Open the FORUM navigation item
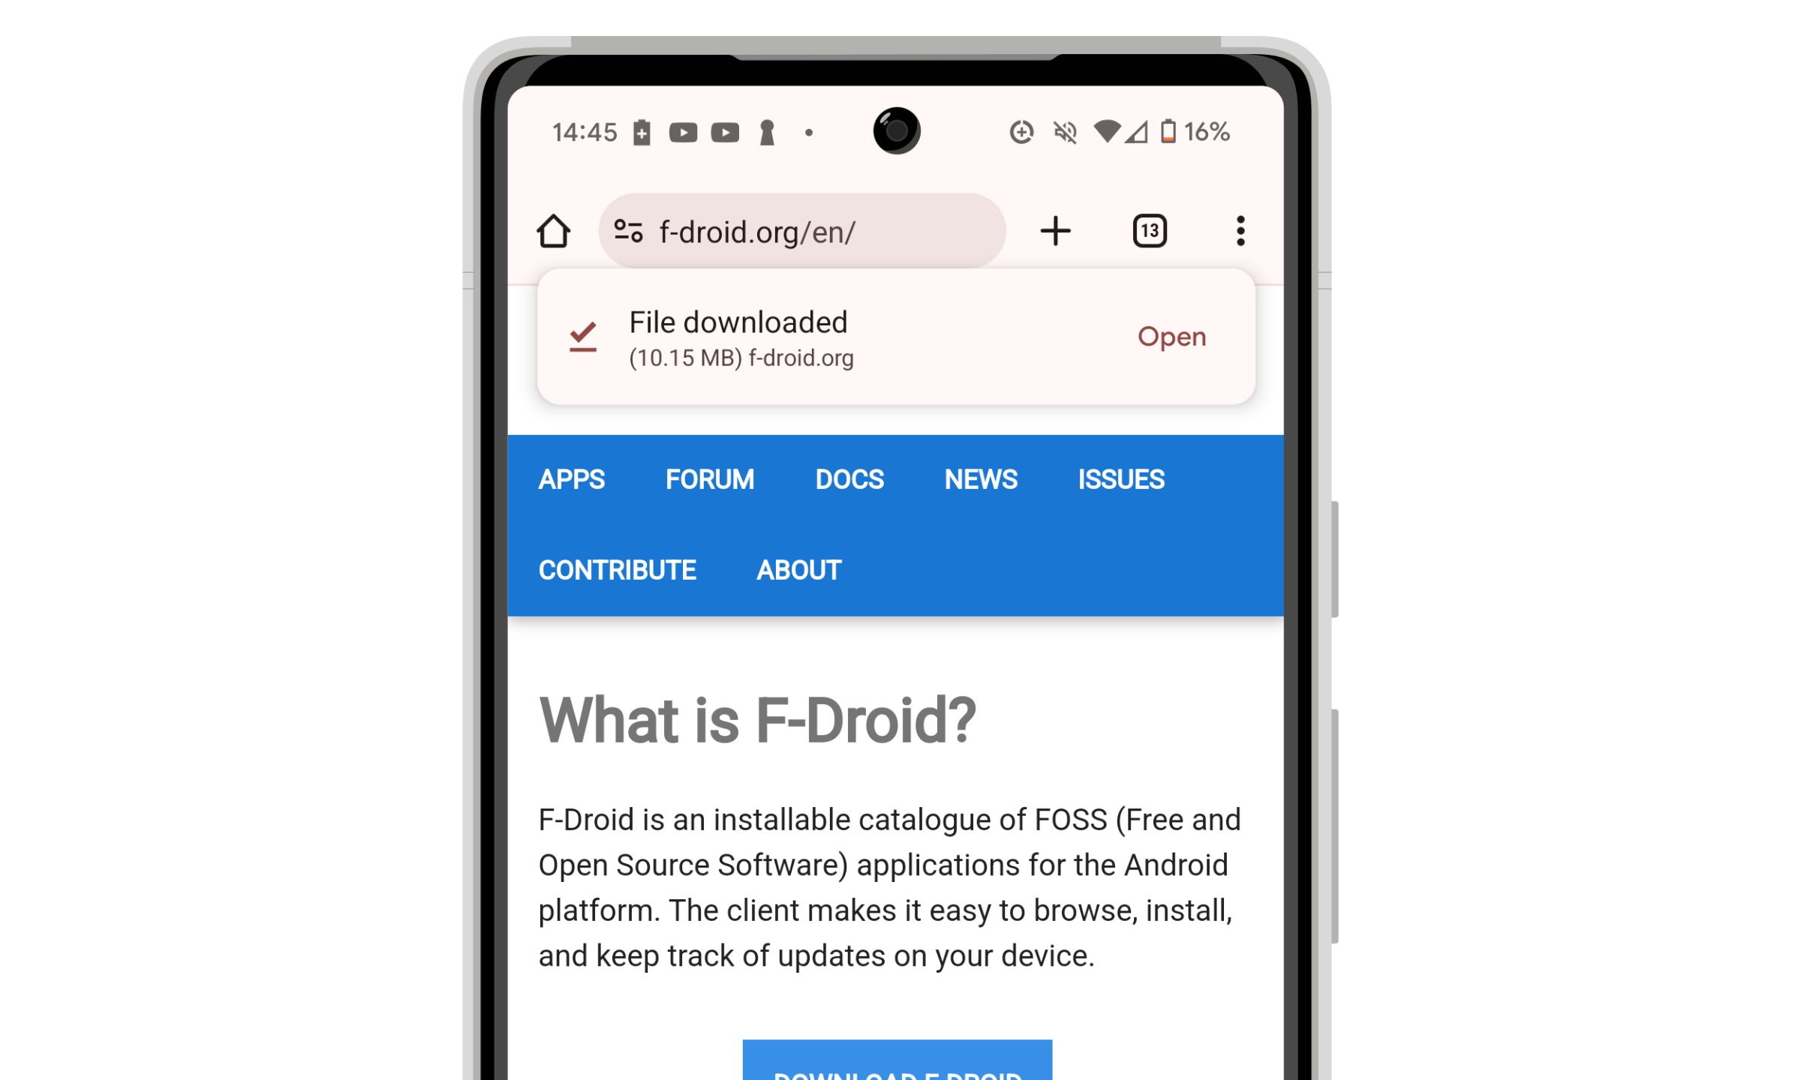The image size is (1801, 1080). 710,478
